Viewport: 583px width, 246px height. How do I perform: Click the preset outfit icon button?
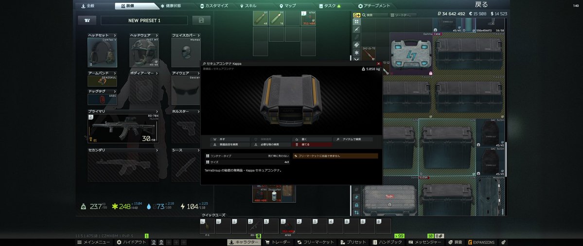[87, 20]
